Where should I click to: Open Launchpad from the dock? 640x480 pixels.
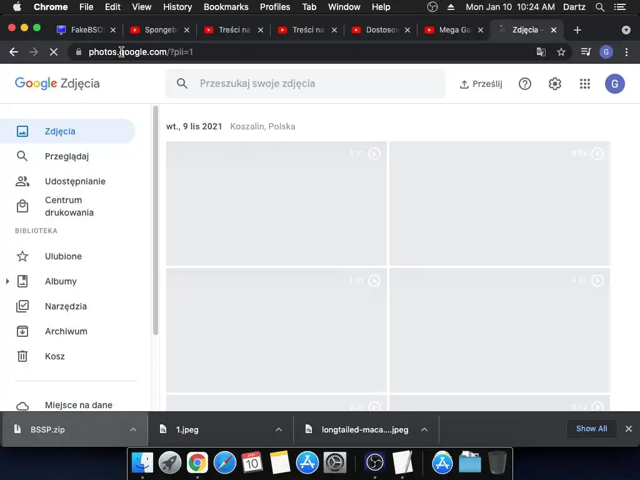pos(170,463)
